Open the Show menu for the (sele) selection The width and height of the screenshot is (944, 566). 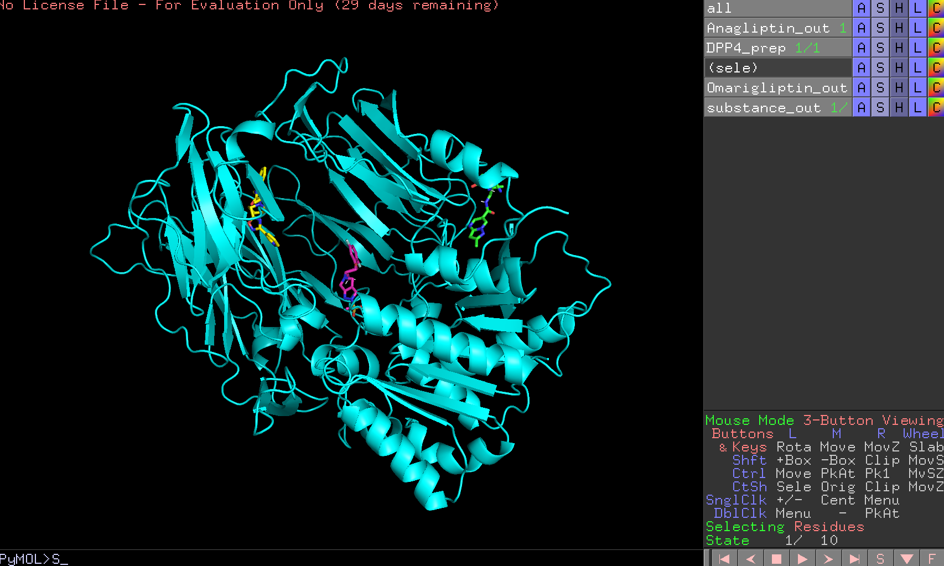tap(880, 67)
